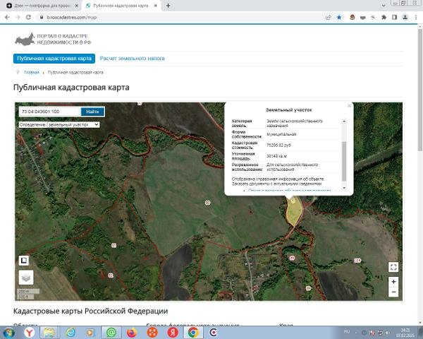423x339 pixels.
Task: Open the orange circular app on taskbar
Action: tap(152, 332)
